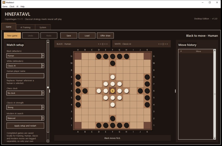Click the Offer draw button
Image resolution: width=222 pixels, height=146 pixels.
click(x=105, y=36)
